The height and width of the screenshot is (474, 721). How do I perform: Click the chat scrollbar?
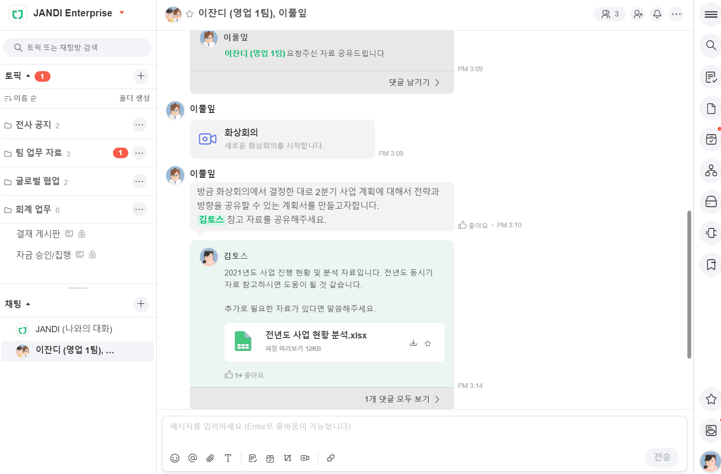[689, 284]
